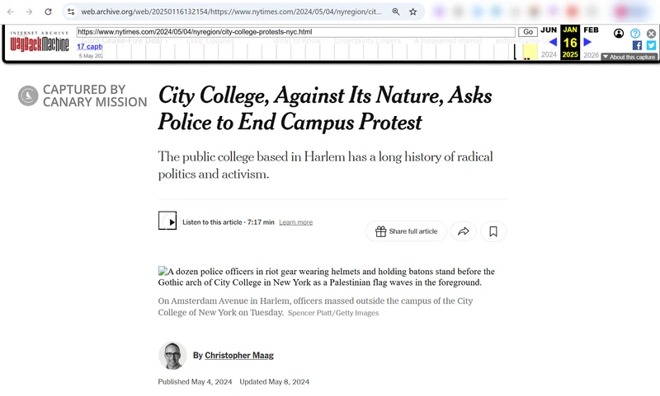Click the Wayback URL input field
Viewport: 660px width, 396px height.
pos(297,31)
